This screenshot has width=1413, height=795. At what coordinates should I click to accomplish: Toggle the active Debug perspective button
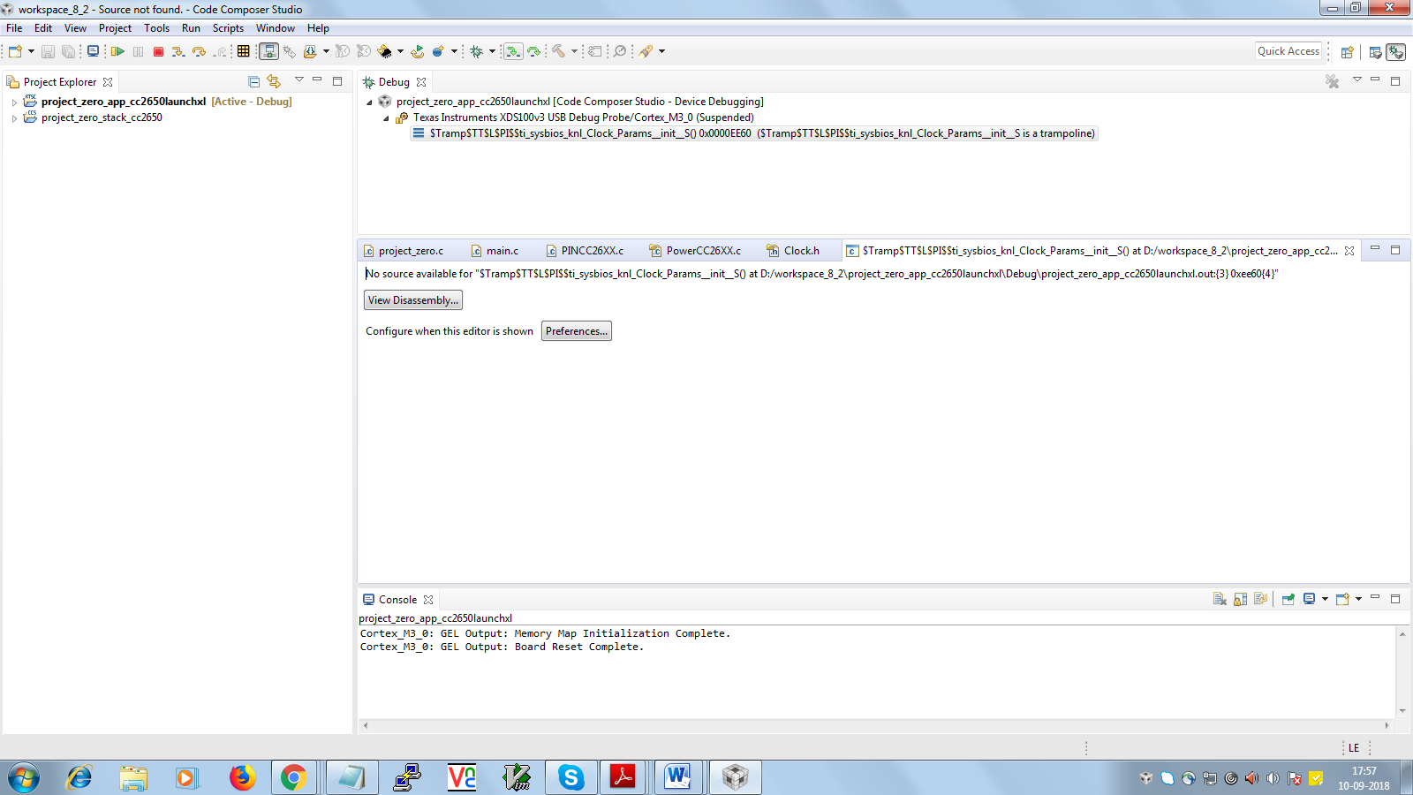click(x=1395, y=52)
